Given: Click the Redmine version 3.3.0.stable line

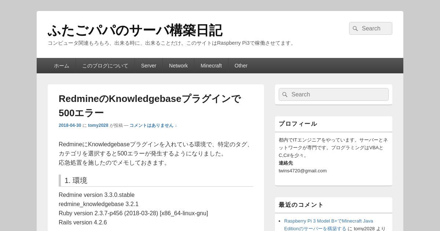Looking at the screenshot, I should (96, 195).
